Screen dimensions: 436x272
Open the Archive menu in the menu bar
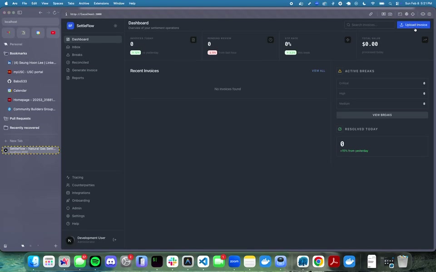84,3
